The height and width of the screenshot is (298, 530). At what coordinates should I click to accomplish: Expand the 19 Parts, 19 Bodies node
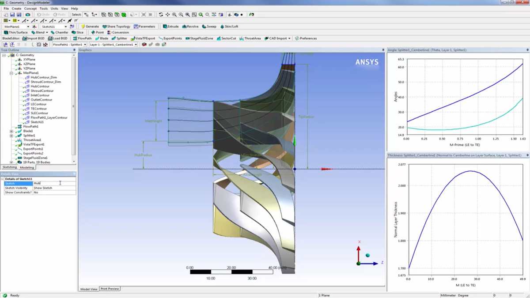11,162
